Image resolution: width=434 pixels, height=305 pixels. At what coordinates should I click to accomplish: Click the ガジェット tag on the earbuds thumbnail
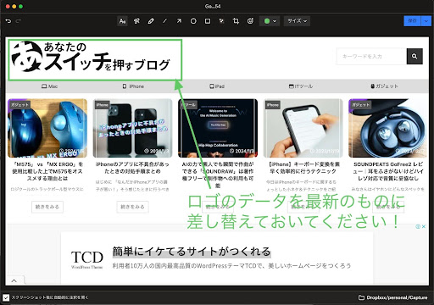(x=360, y=105)
